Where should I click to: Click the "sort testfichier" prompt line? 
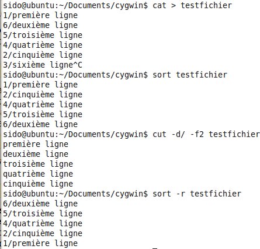tap(115, 75)
